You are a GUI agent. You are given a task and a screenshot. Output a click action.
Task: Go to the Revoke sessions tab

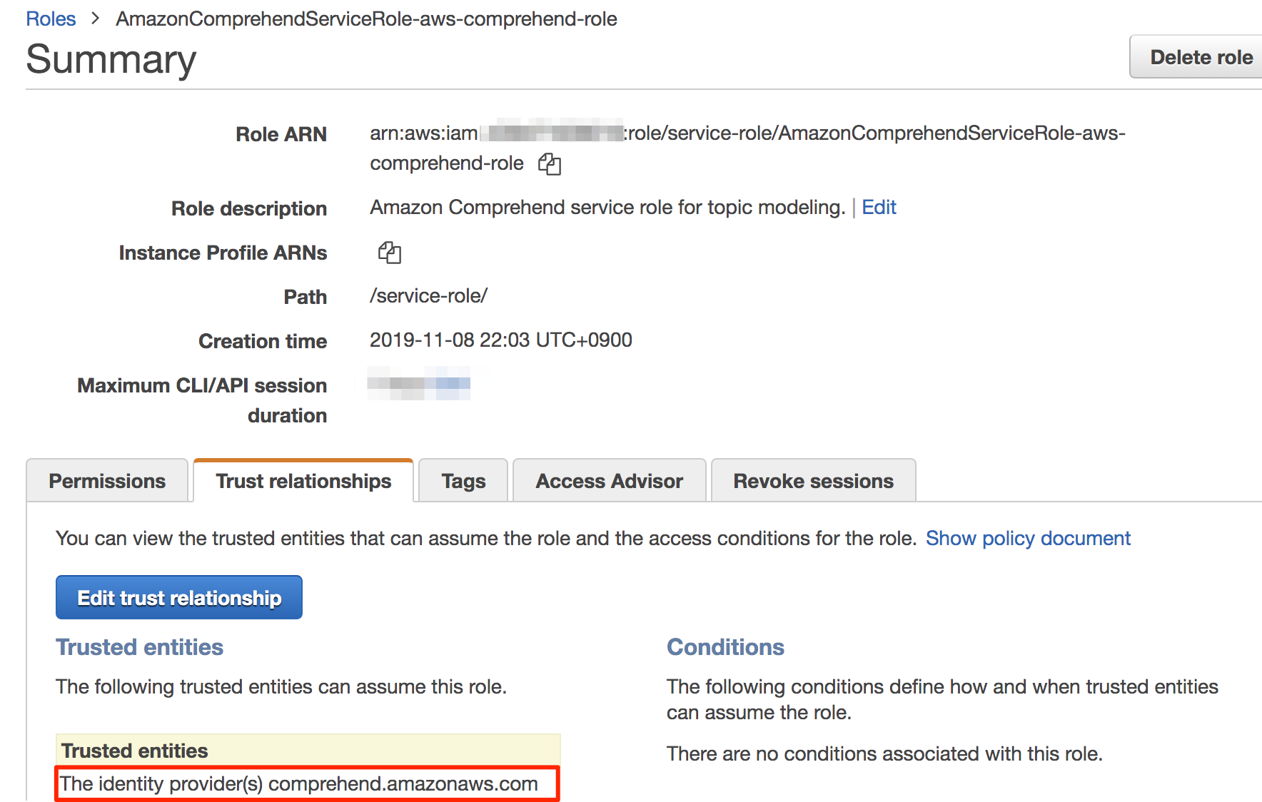pos(814,481)
